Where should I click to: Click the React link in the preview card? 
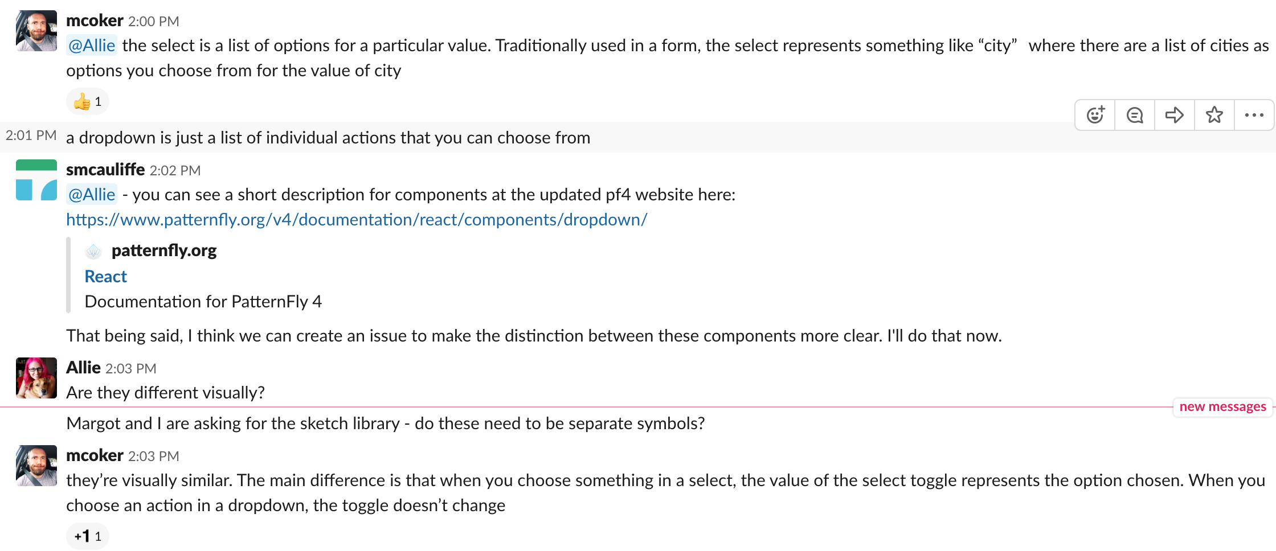coord(105,276)
